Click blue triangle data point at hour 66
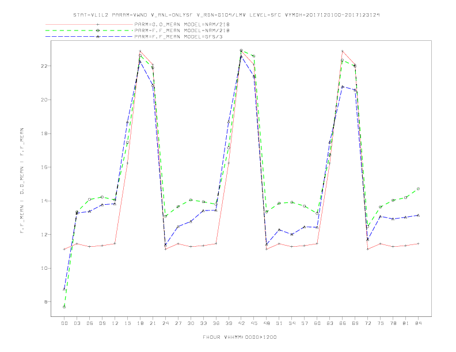 [343, 86]
